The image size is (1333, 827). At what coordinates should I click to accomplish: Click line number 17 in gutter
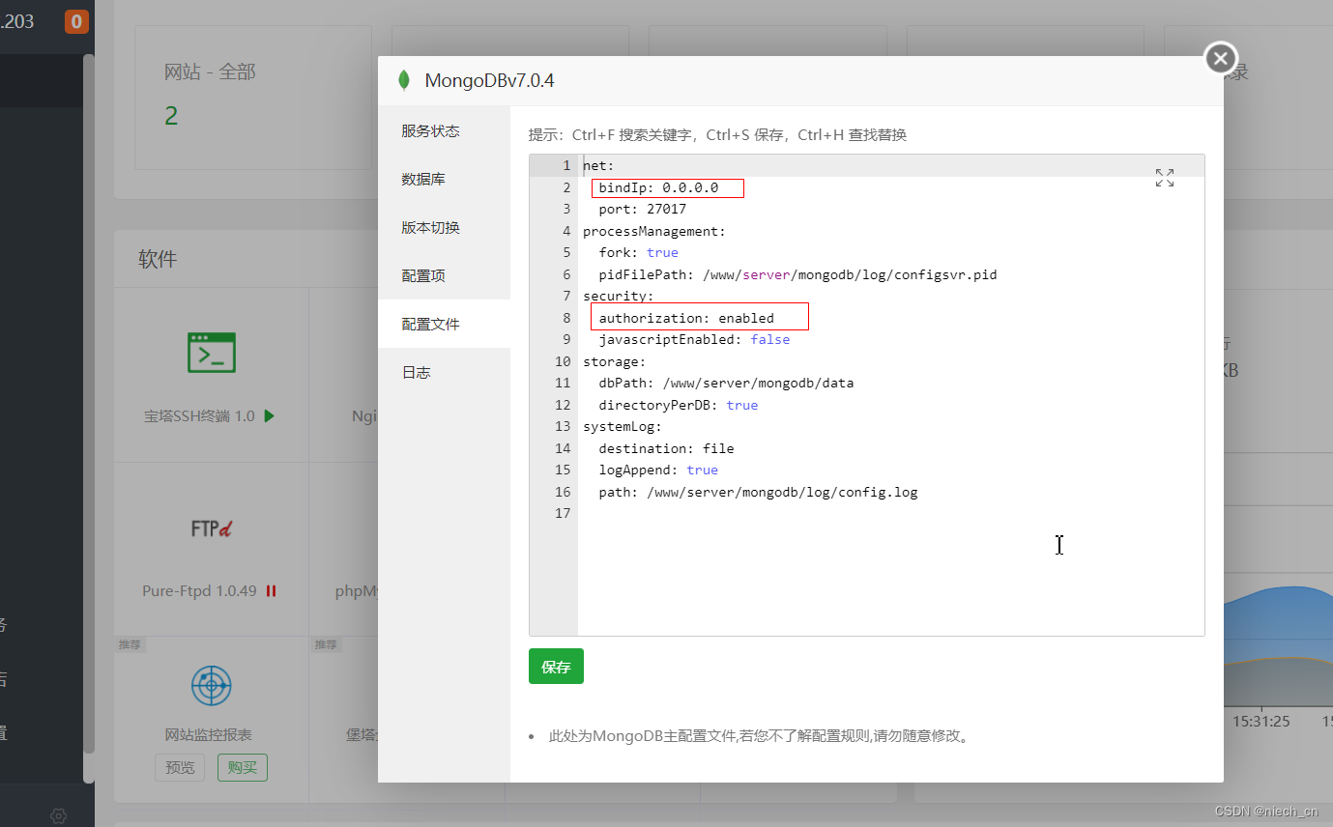click(563, 513)
